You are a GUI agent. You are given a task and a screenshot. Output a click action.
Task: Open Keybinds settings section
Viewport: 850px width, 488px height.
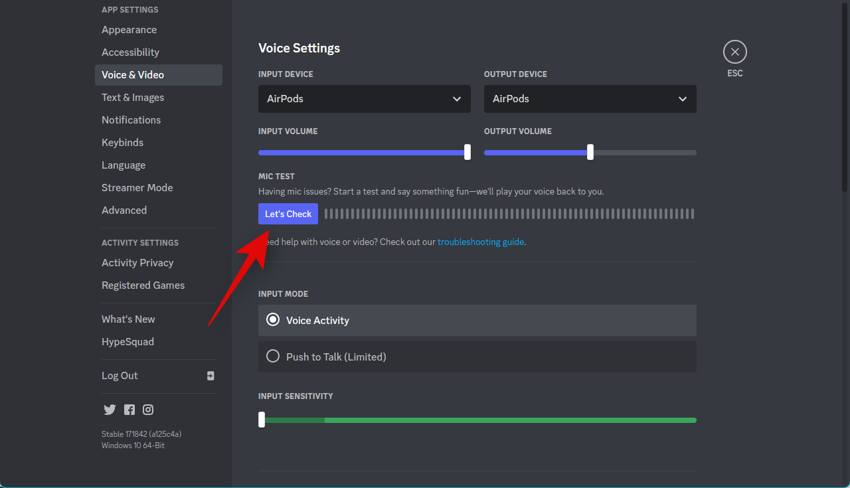pos(122,143)
